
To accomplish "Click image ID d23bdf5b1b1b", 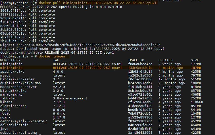I will point(140,129).
